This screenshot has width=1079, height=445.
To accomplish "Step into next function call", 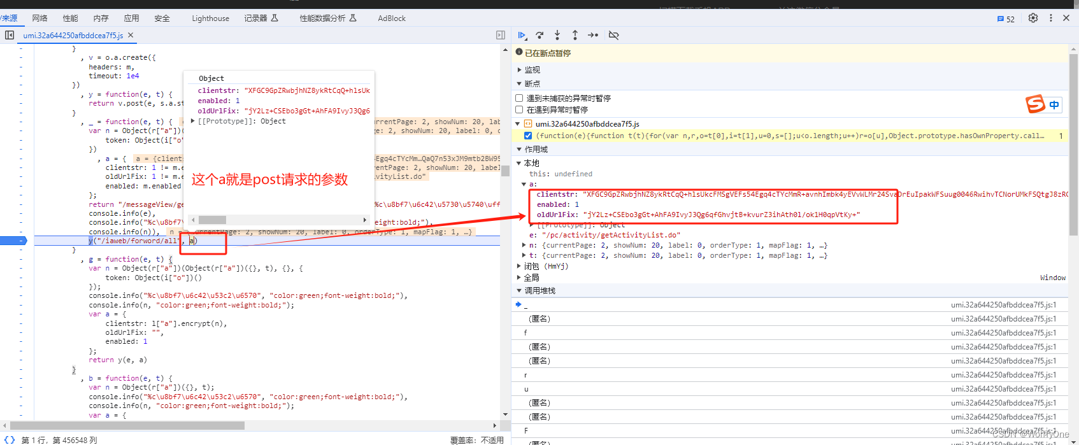I will 557,35.
